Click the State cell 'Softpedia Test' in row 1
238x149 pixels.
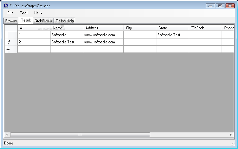(x=172, y=35)
